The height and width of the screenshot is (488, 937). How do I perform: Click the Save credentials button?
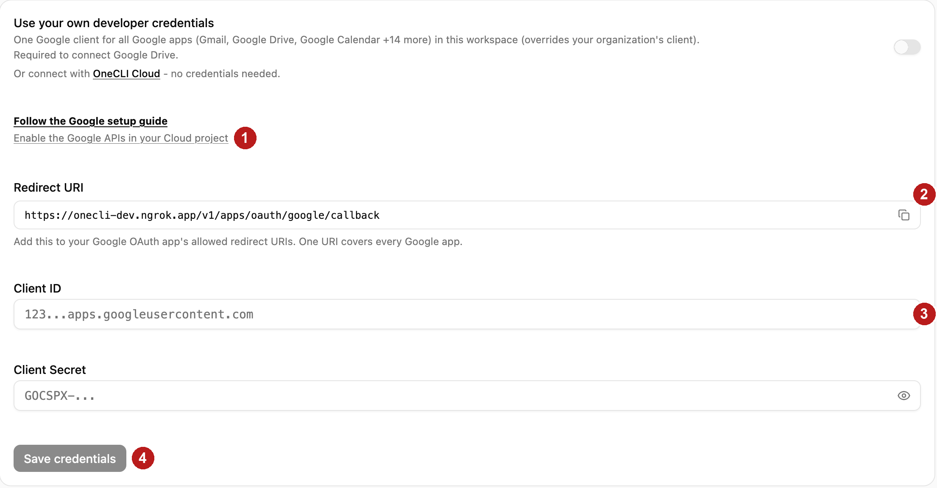[x=70, y=458]
